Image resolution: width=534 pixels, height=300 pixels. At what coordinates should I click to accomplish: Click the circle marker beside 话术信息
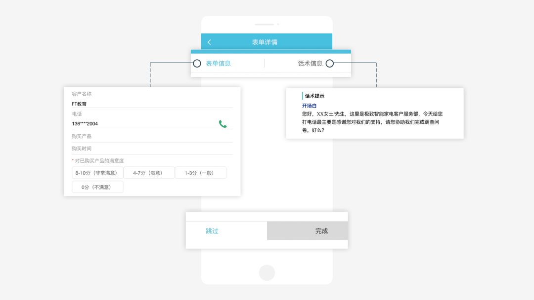[x=330, y=64]
